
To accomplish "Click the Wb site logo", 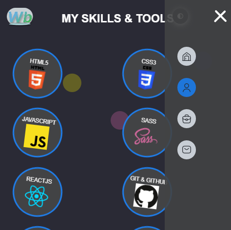I will click(x=20, y=17).
